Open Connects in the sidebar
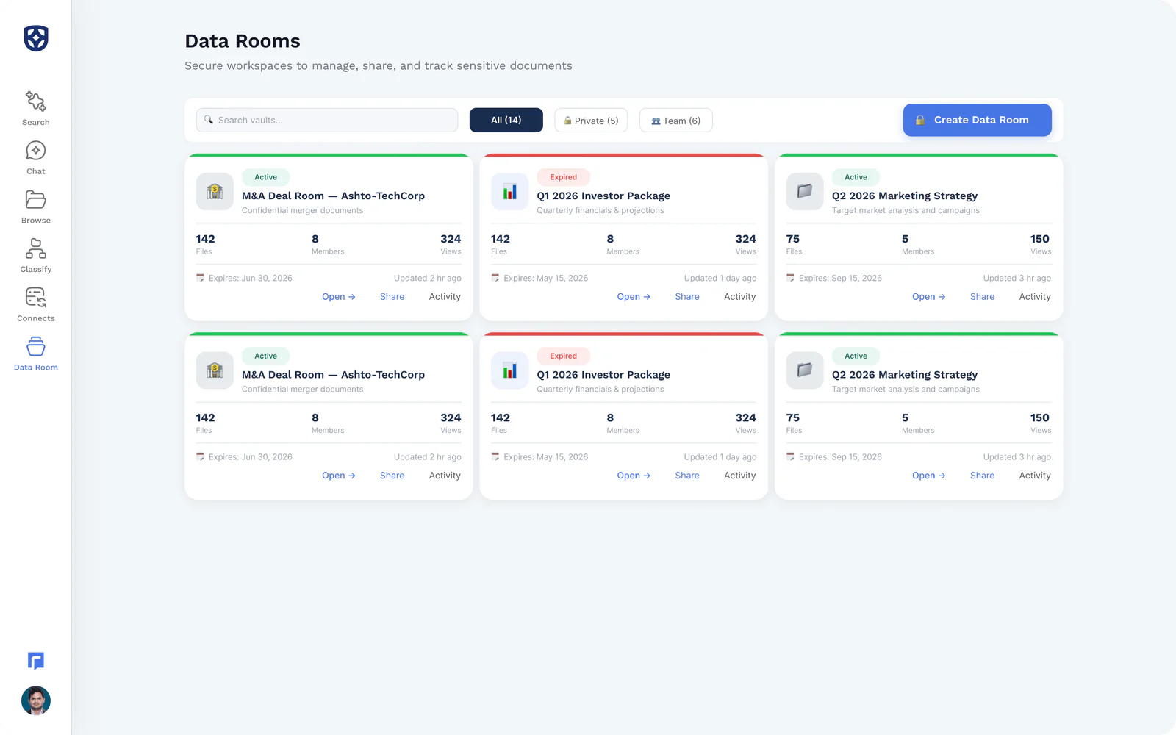The image size is (1176, 735). 36,305
